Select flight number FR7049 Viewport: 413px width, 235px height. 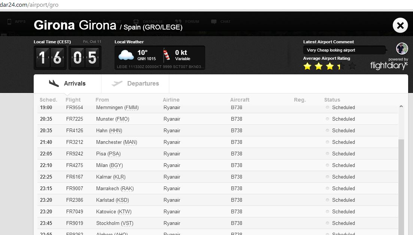pos(75,211)
